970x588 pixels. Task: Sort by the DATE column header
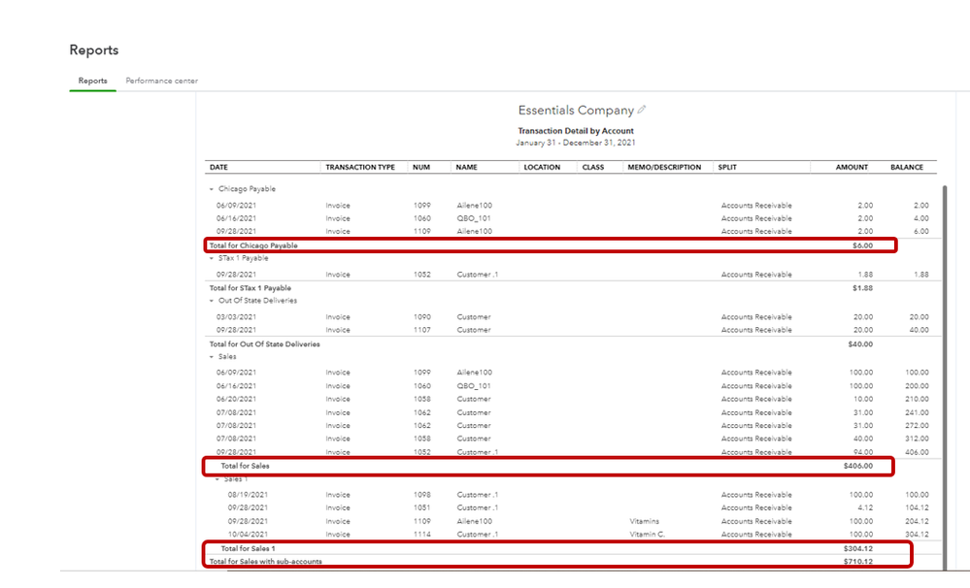pos(218,167)
